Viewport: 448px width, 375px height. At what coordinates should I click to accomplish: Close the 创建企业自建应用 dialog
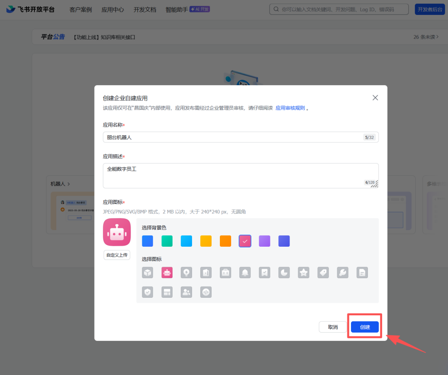tap(375, 98)
